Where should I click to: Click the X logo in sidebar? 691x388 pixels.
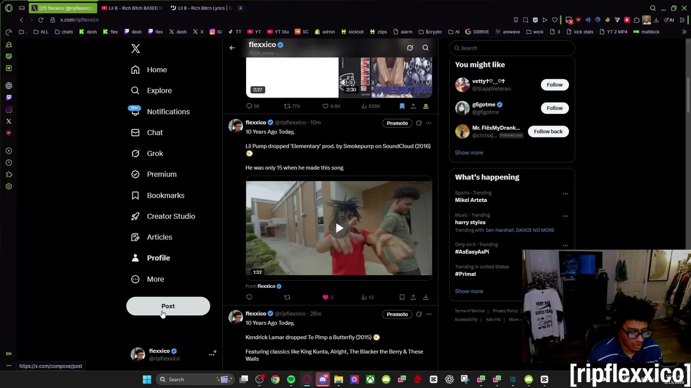pos(136,48)
